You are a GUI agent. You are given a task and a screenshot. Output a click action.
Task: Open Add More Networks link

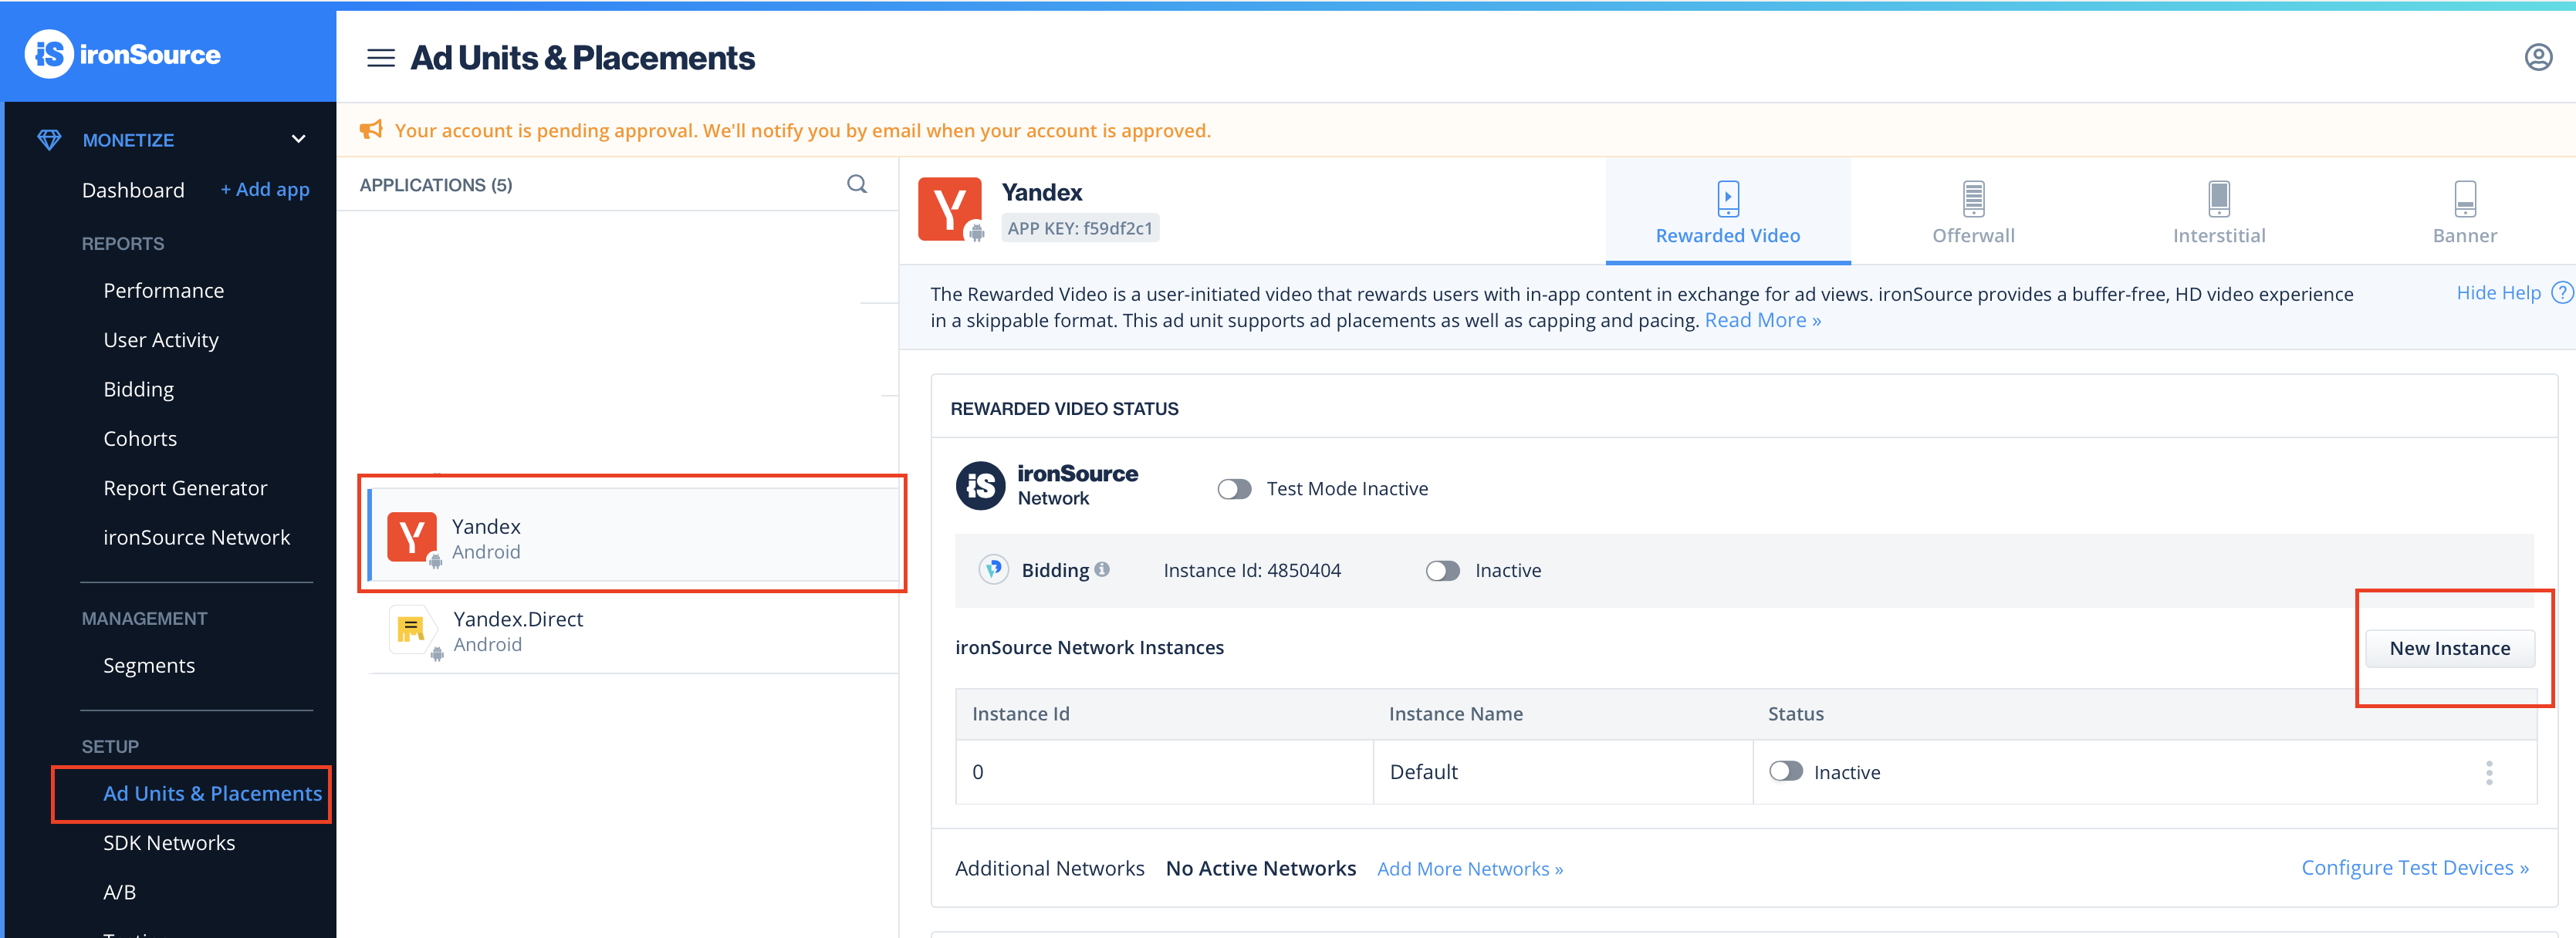coord(1469,869)
